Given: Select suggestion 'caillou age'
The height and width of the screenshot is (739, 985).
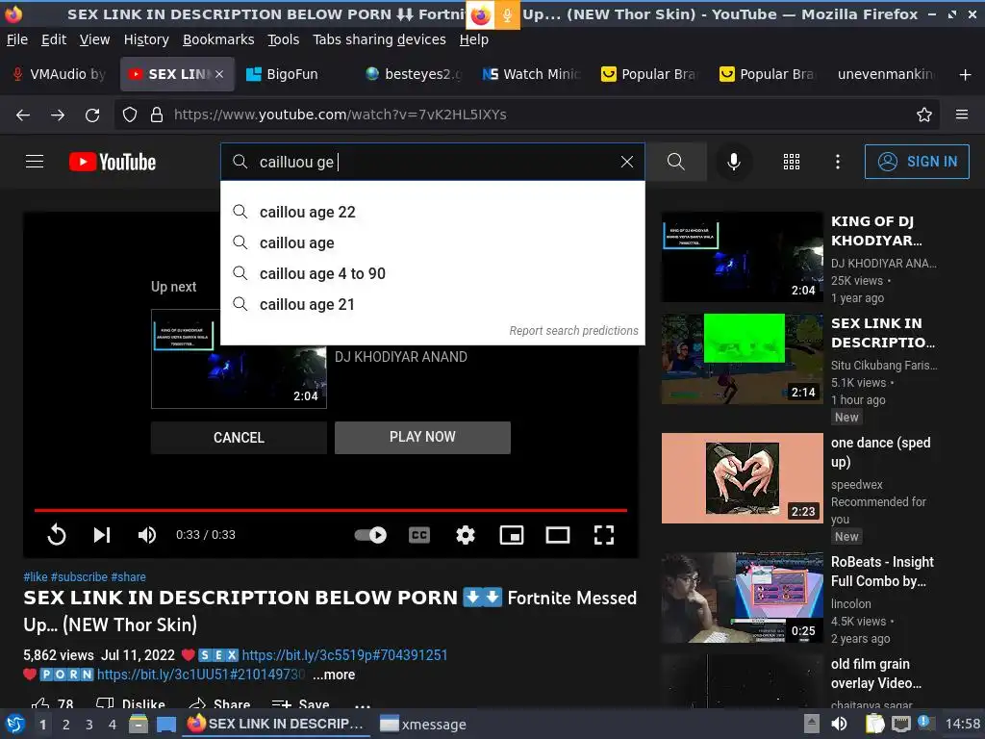Looking at the screenshot, I should (432, 242).
